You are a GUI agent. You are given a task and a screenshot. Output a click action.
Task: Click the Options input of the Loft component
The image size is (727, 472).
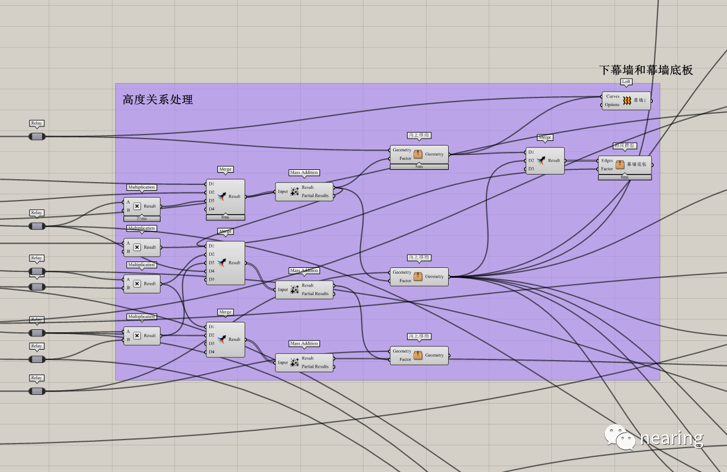click(612, 105)
